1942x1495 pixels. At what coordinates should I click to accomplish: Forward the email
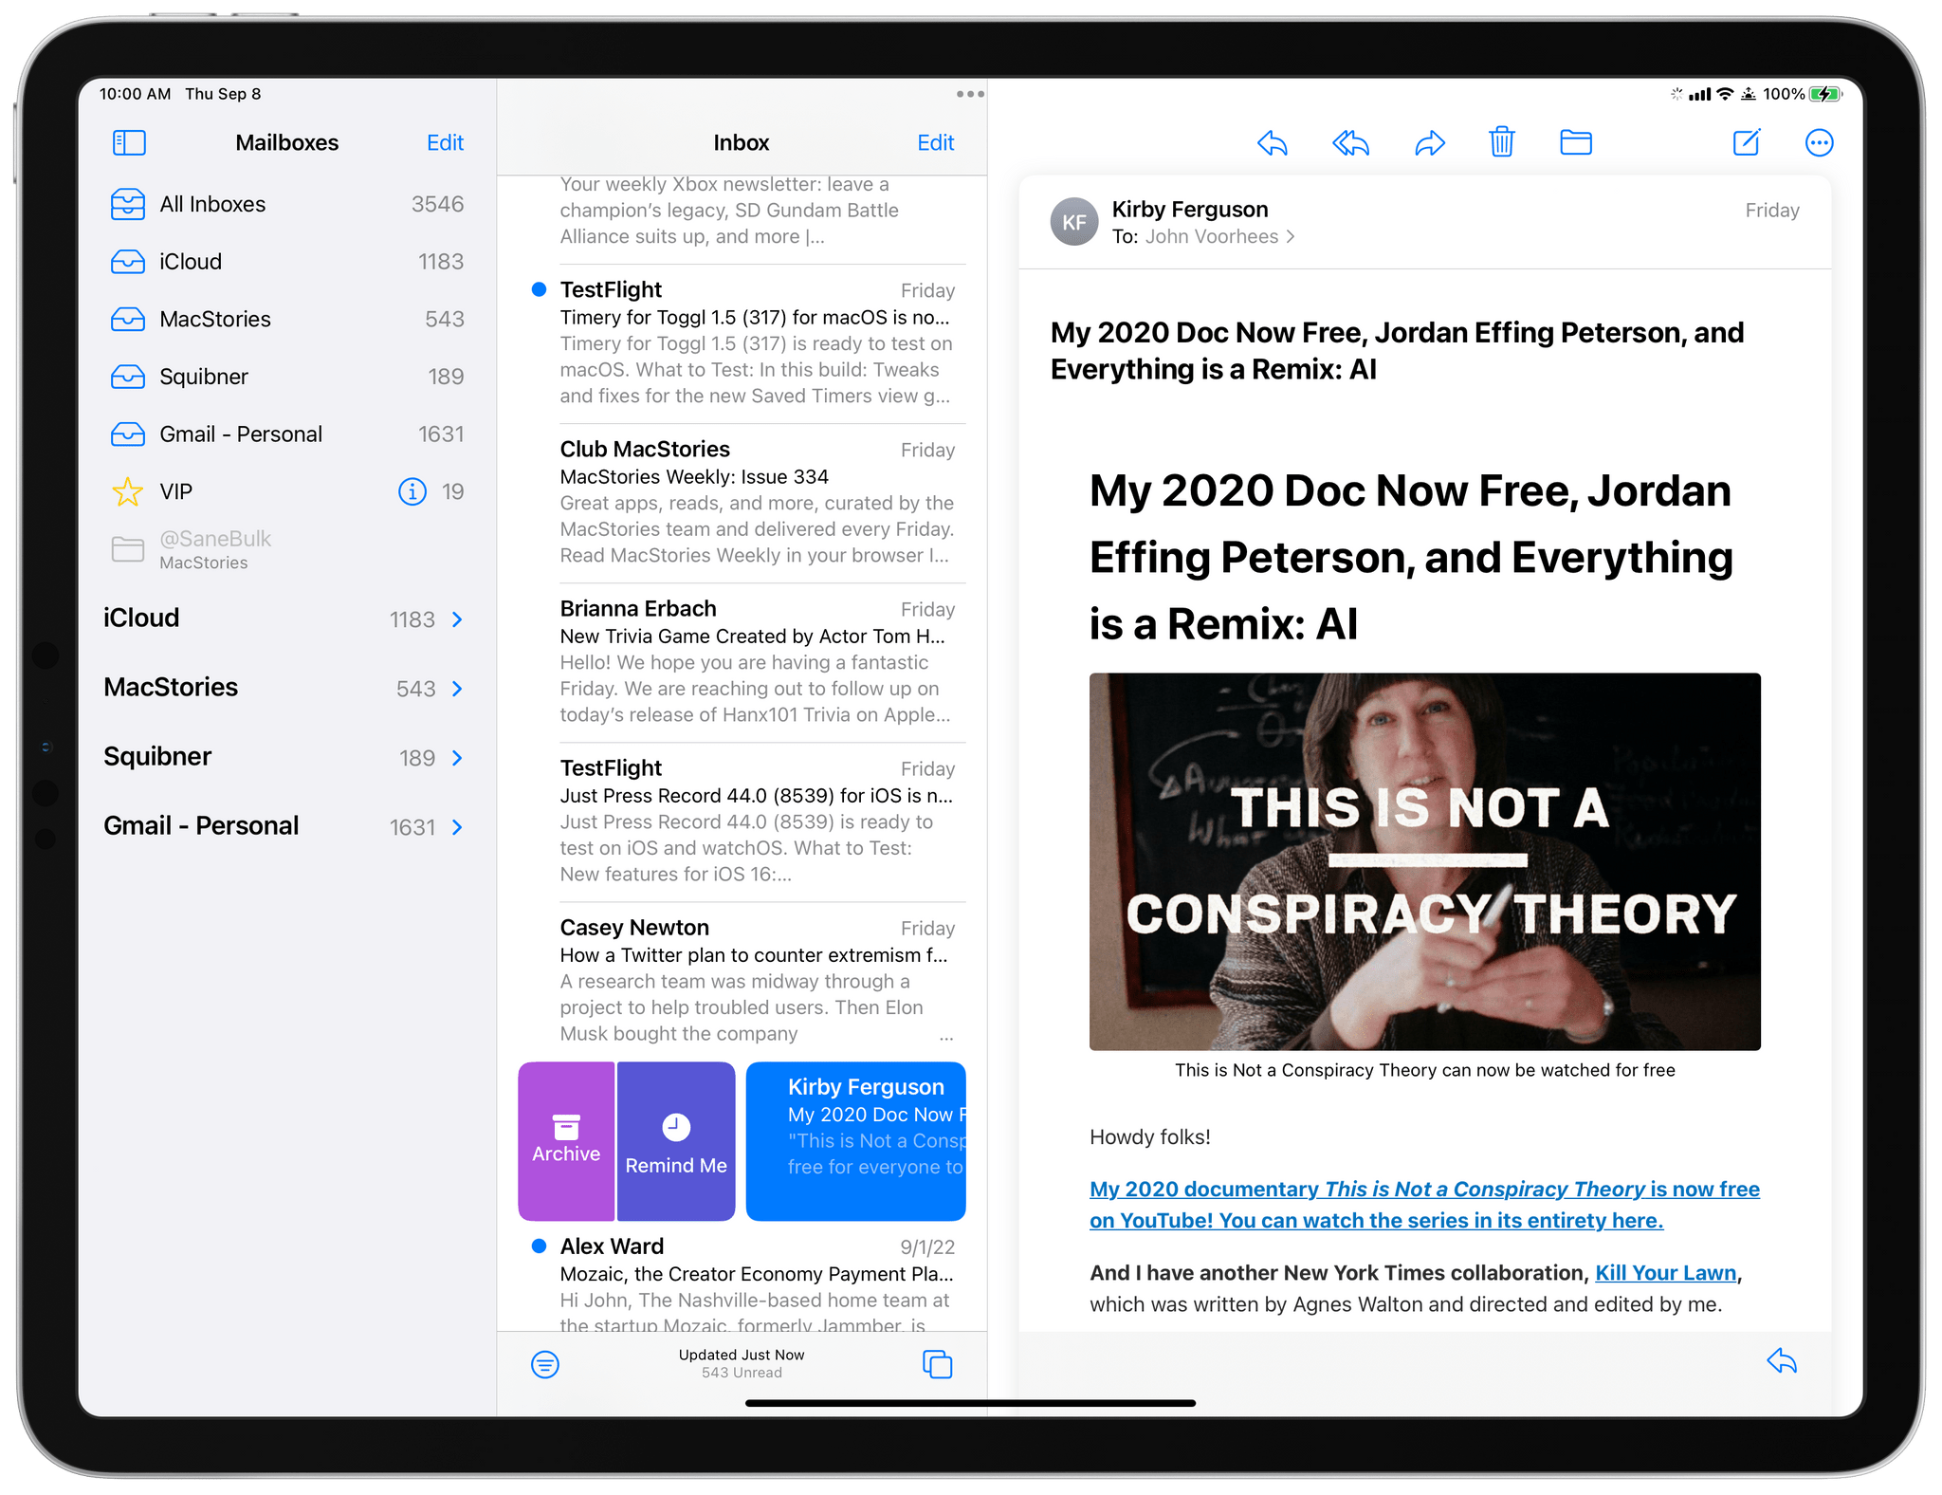(1429, 143)
